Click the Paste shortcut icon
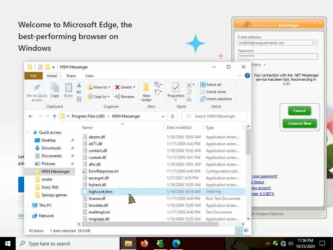This screenshot has width=333, height=250. pyautogui.click(x=79, y=99)
